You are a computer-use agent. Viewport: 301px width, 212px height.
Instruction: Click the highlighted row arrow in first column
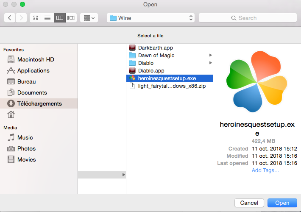[124, 175]
